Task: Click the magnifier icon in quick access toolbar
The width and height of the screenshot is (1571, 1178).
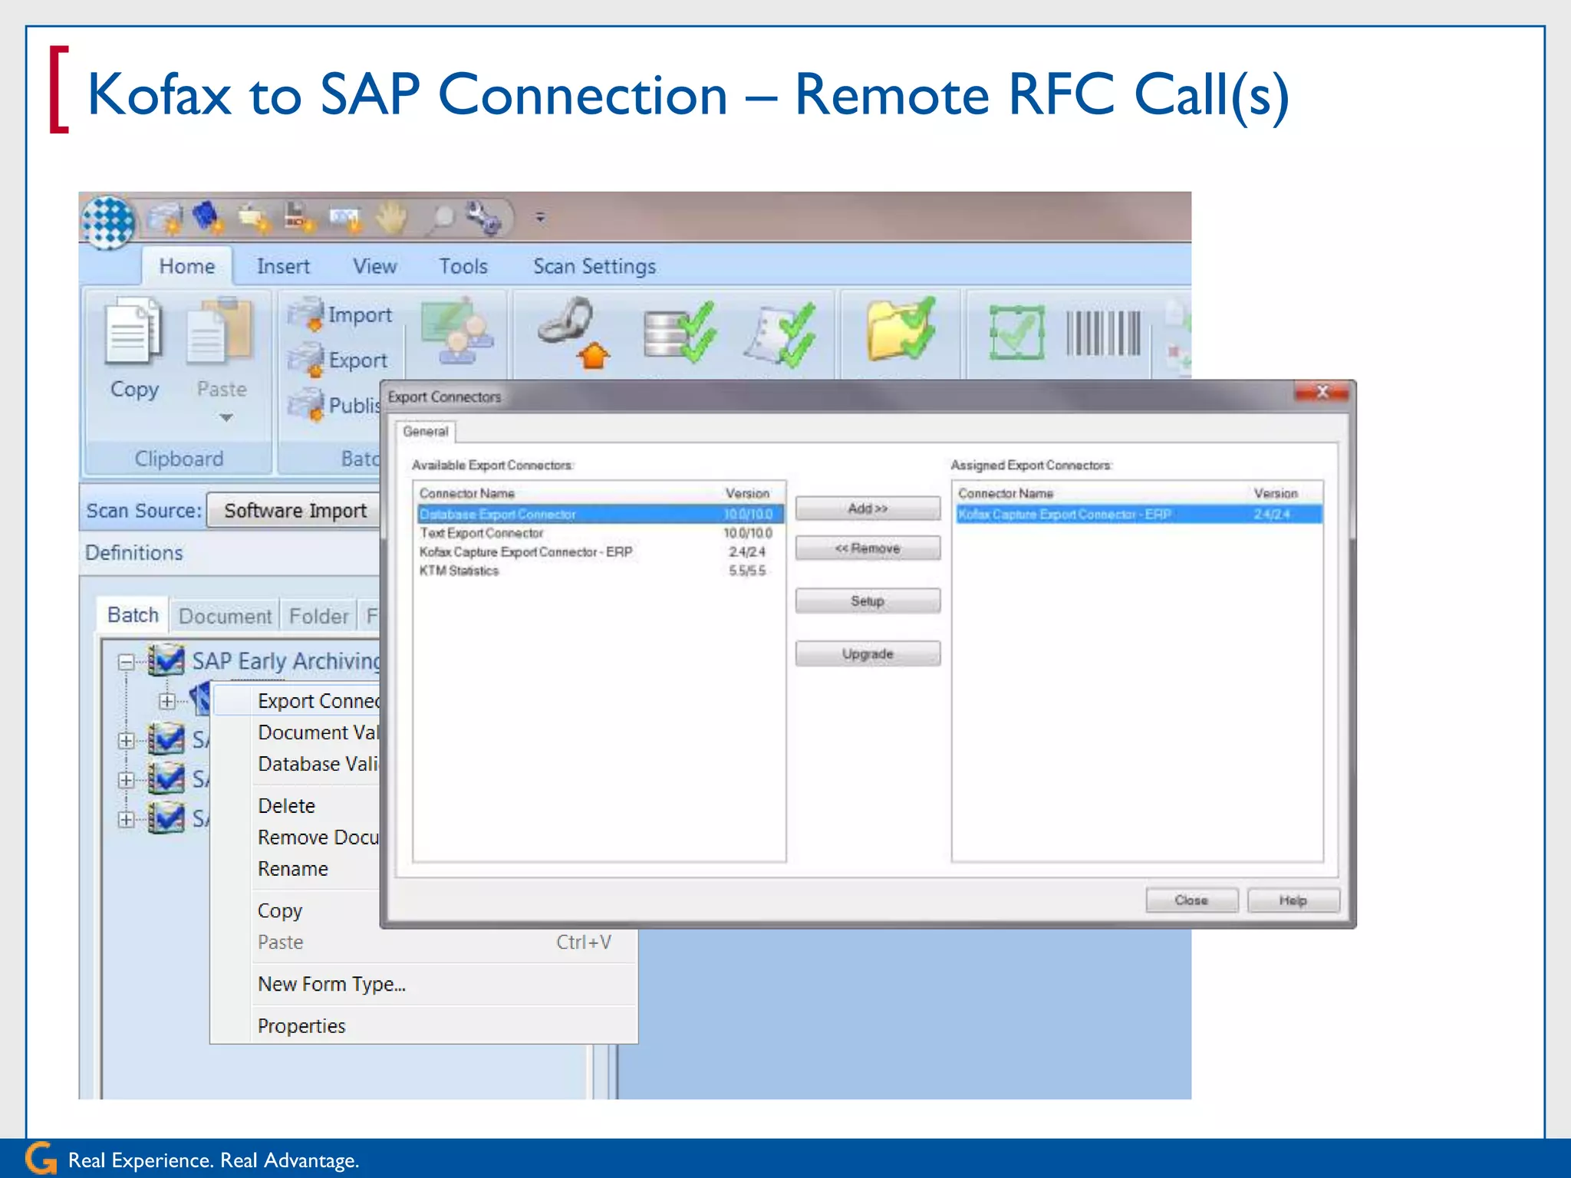Action: [442, 219]
